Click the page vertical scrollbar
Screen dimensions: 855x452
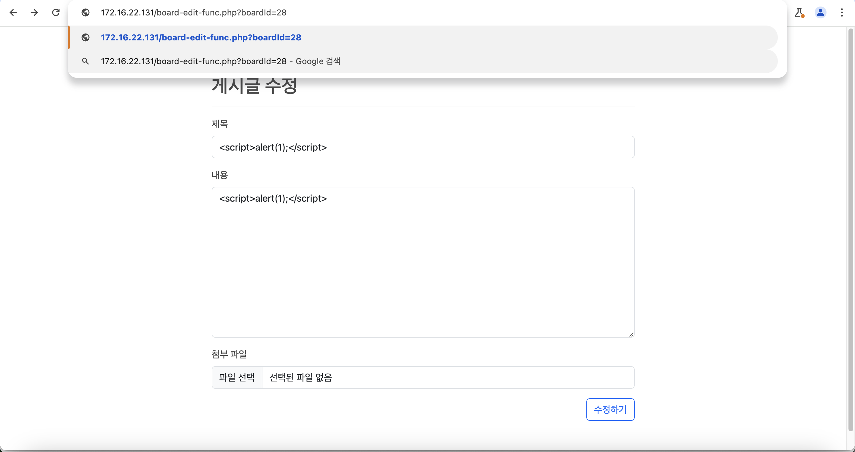(850, 230)
